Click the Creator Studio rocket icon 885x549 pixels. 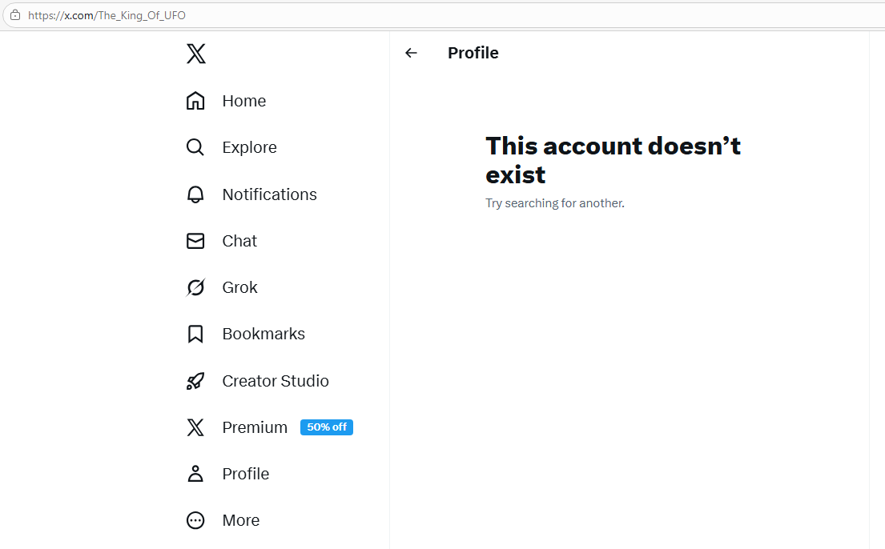pos(195,381)
